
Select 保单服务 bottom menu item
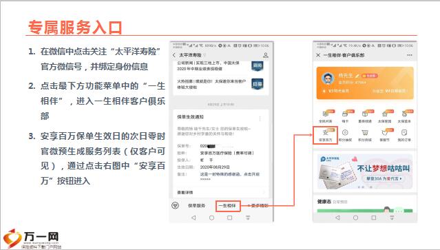click(x=196, y=206)
